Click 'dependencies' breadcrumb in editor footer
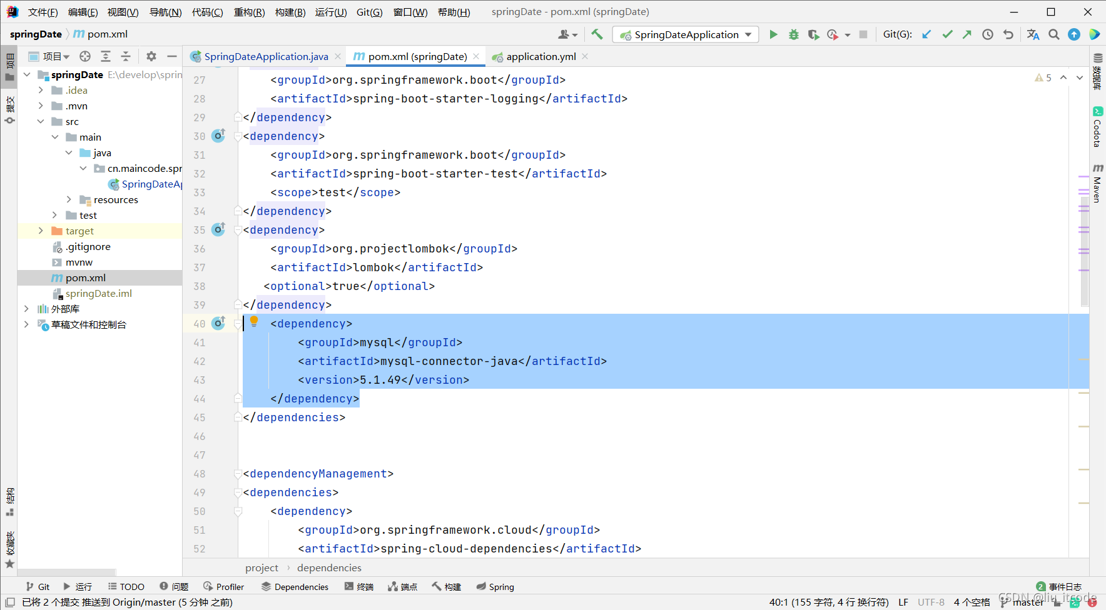This screenshot has width=1106, height=610. [329, 567]
